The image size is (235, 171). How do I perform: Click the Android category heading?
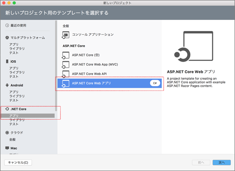tap(17, 85)
